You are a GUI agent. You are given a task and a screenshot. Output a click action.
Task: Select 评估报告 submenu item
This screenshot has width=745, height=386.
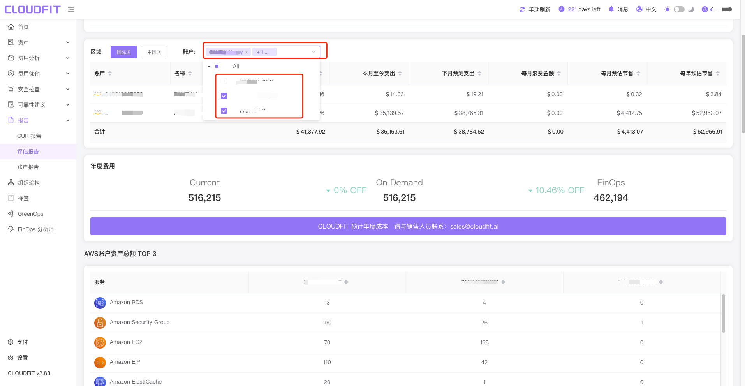point(38,152)
